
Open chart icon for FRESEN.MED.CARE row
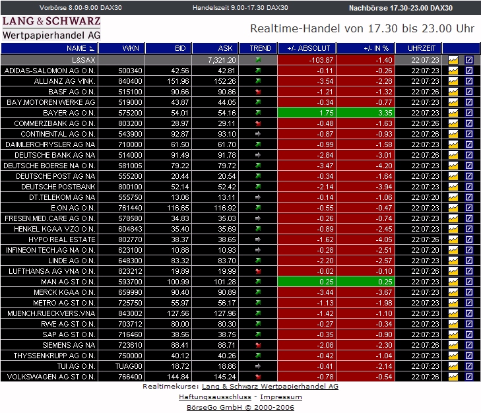(x=453, y=218)
